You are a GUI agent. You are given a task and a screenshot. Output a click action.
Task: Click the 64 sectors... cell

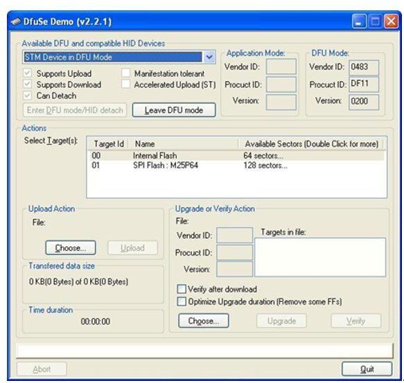(x=263, y=156)
